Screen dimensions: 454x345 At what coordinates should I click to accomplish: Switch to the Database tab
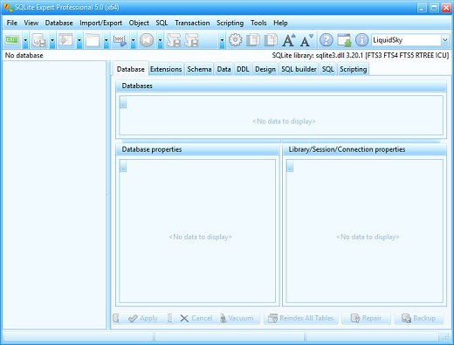pos(131,69)
